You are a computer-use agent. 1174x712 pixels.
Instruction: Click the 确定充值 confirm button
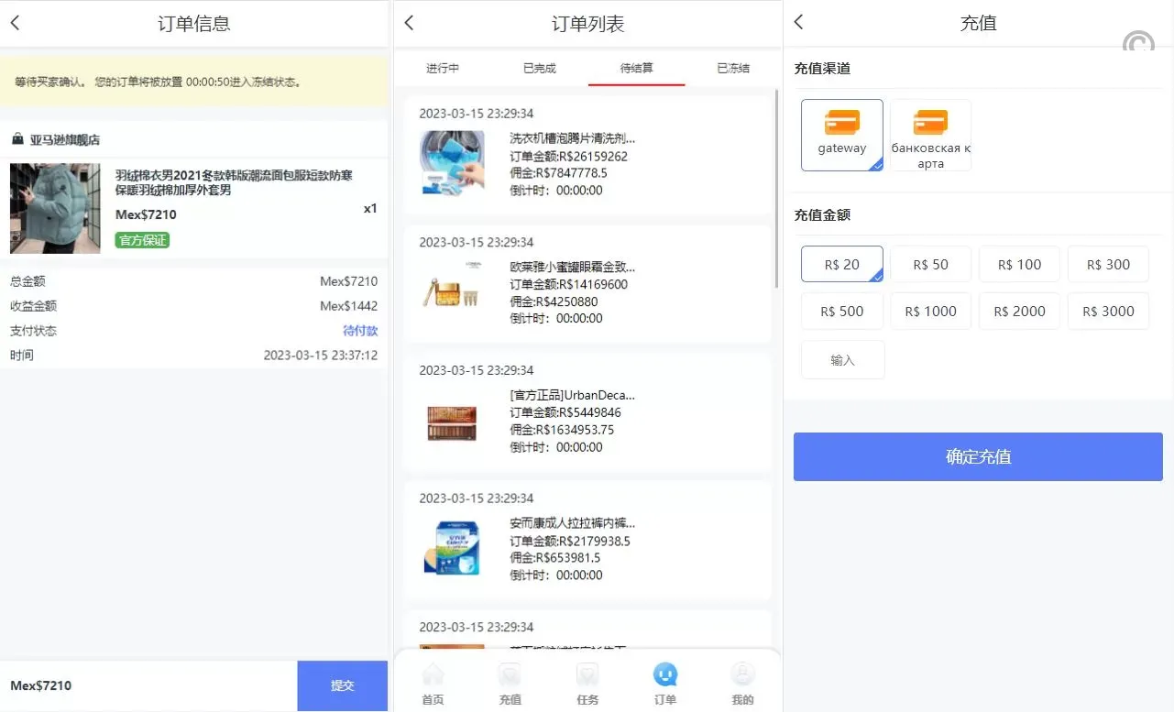pos(978,456)
